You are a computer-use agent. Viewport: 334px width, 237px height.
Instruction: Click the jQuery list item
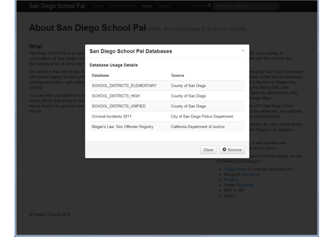pyautogui.click(x=229, y=196)
